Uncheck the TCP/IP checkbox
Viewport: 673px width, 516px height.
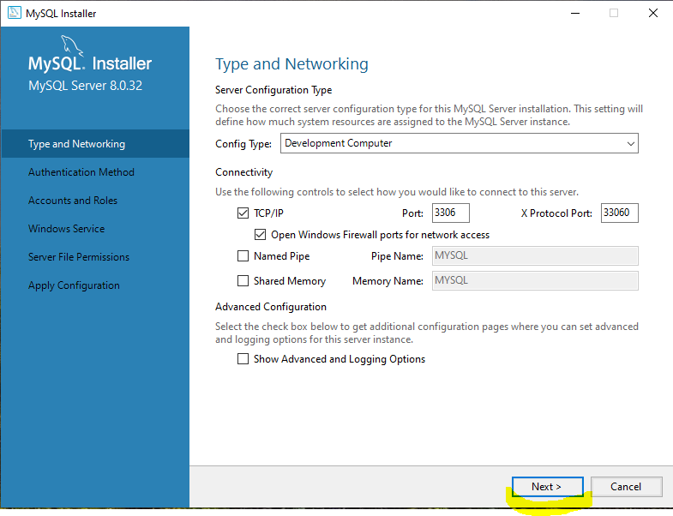tap(243, 213)
